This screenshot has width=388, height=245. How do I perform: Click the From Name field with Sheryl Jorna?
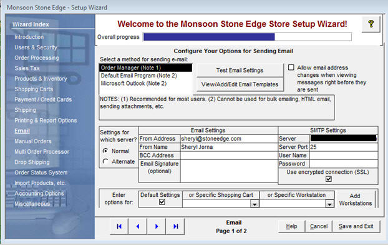[x=229, y=147]
